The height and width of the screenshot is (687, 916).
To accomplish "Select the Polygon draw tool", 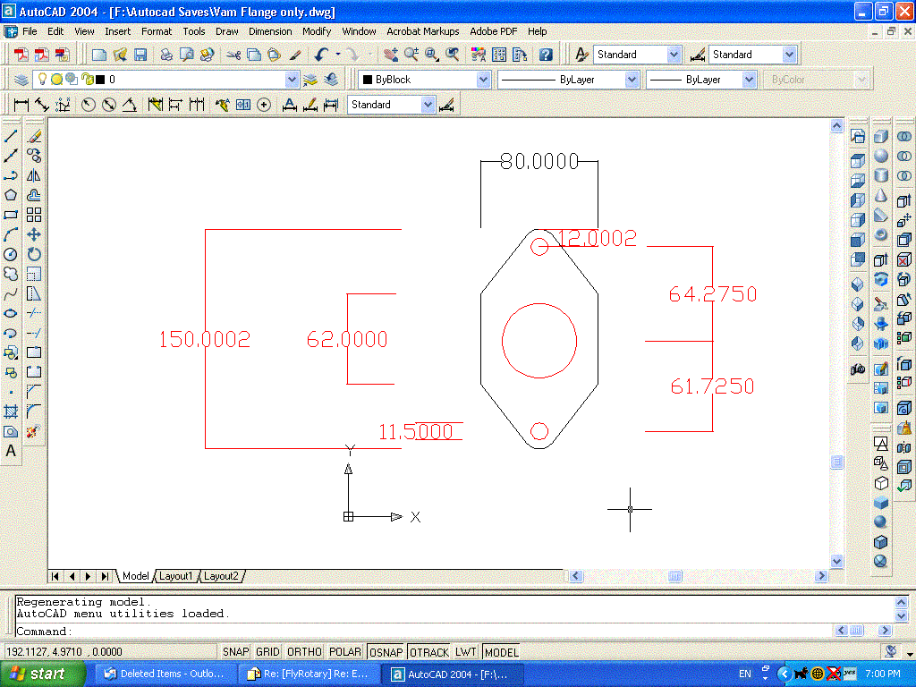I will click(x=12, y=195).
